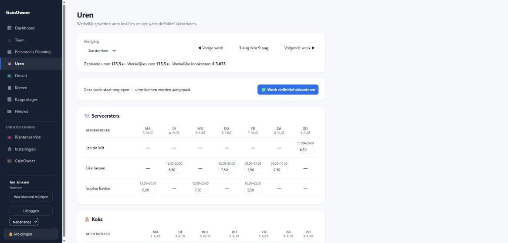This screenshot has height=243, width=508.
Task: Click the employee name 'Lisa Jansen'
Action: (95, 168)
